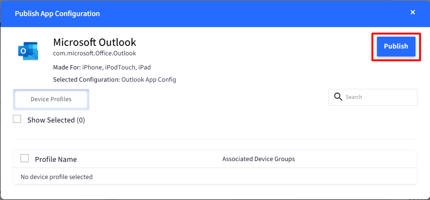Click the Microsoft Outlook app icon
Image resolution: width=430 pixels, height=200 pixels.
coord(28,51)
